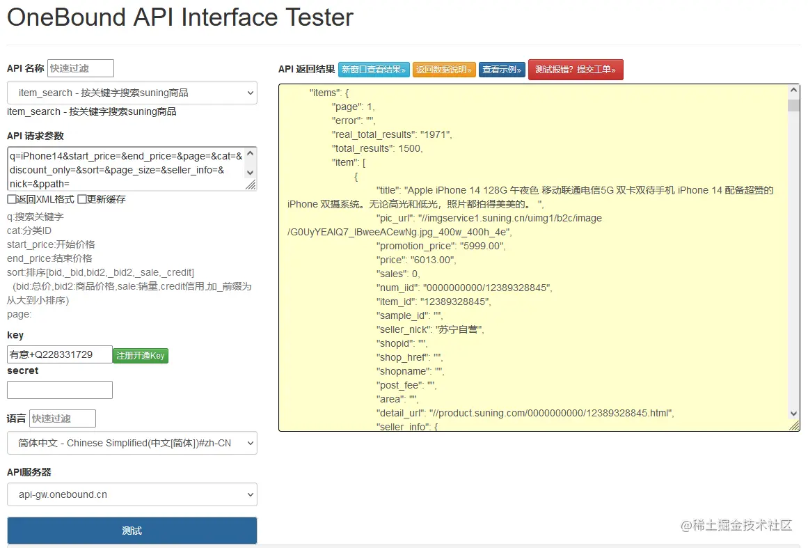The height and width of the screenshot is (548, 808).
Task: Click the empty secret input field
Action: click(60, 390)
